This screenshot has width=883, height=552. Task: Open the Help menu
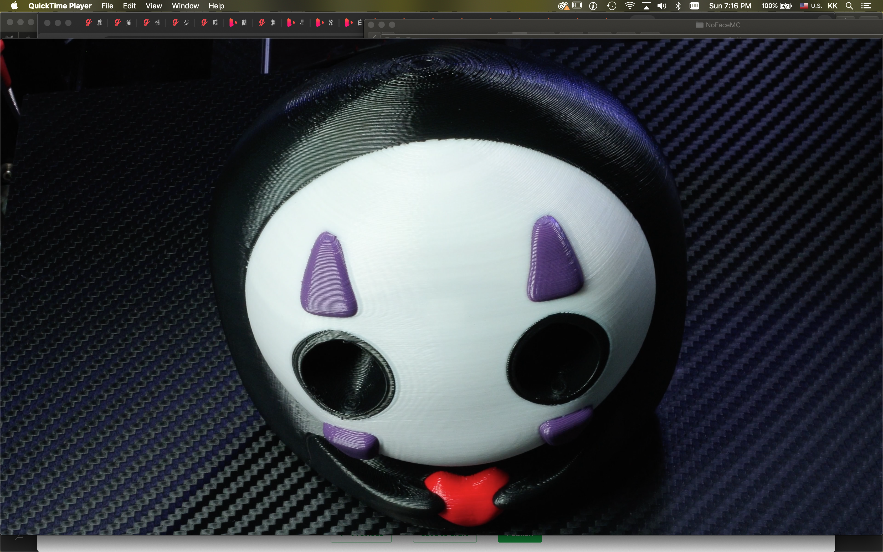point(216,6)
